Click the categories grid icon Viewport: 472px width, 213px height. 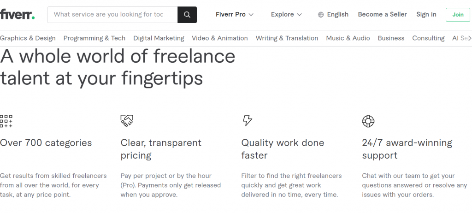pyautogui.click(x=6, y=121)
